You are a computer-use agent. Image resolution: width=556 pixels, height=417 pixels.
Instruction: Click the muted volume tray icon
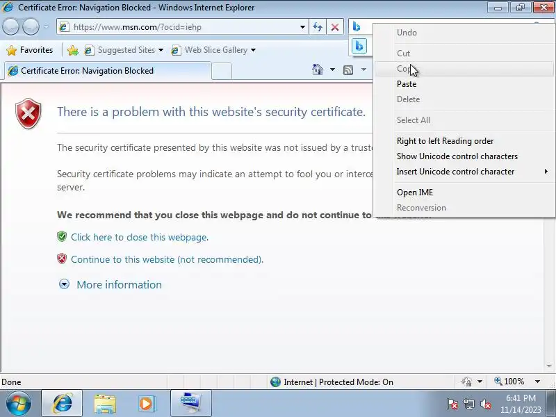click(x=485, y=404)
